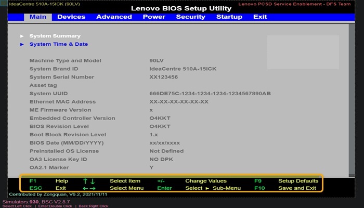Select MAC value XX-XX-XX-XX-XX-XX
Image resolution: width=364 pixels, height=208 pixels.
coord(179,102)
